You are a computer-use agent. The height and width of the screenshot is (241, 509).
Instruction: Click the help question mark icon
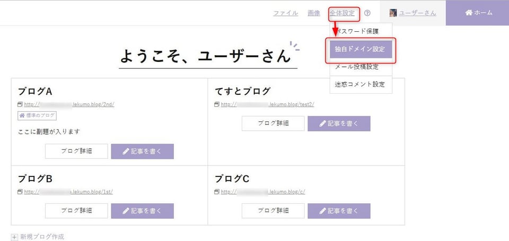coord(367,13)
